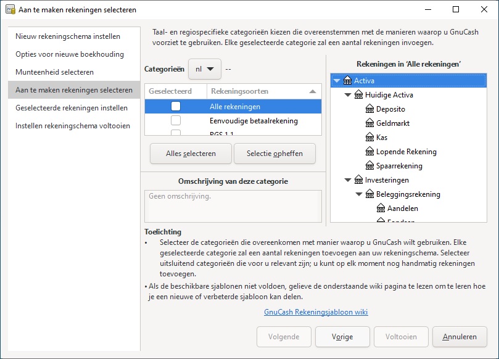Click the bank icon next to Kas
The image size is (499, 359).
tap(369, 138)
